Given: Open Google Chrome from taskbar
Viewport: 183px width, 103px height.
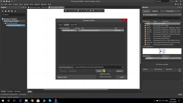Looking at the screenshot, I should pyautogui.click(x=32, y=100).
